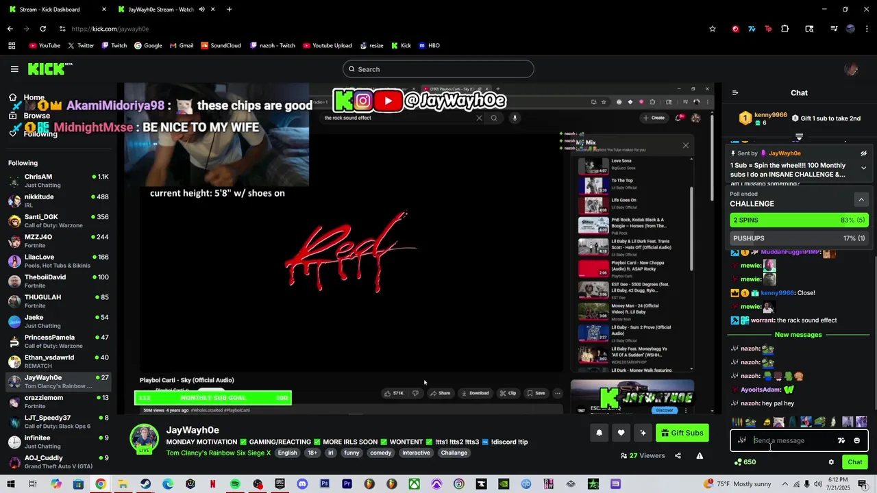Click the sparkle subscribe button

[643, 433]
